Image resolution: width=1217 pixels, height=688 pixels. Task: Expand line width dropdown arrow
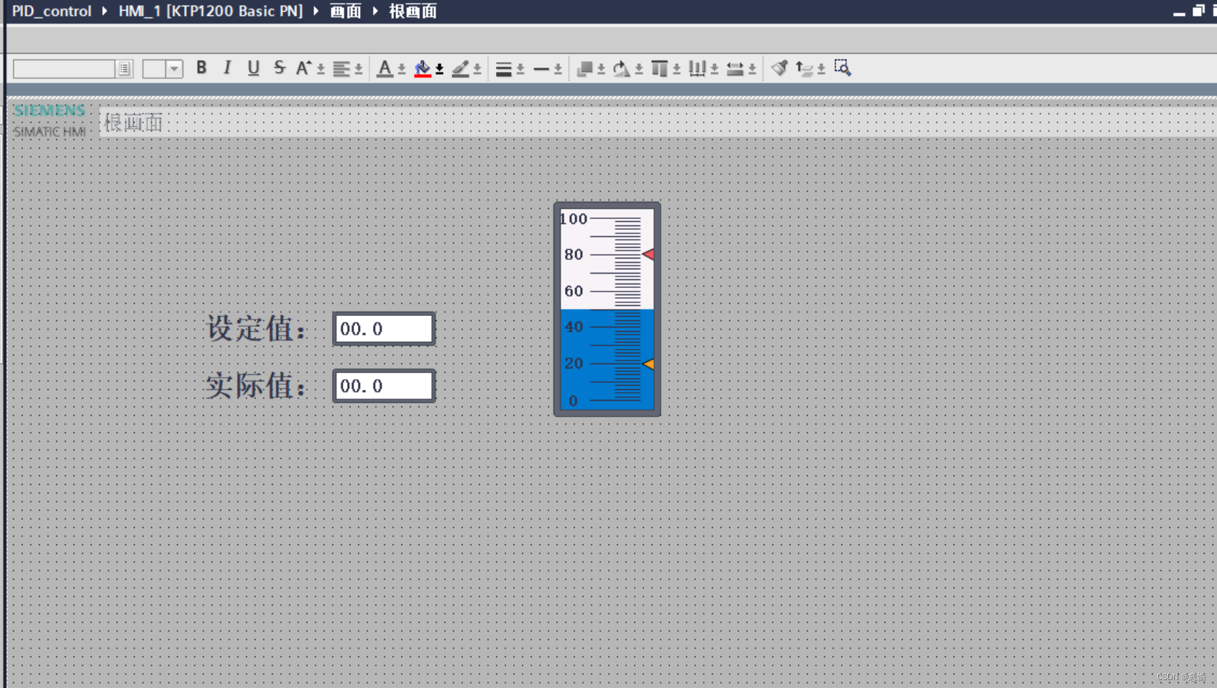(x=520, y=70)
